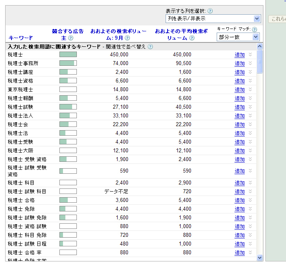
Task: Expand chevron options for 税理士事務所 row
Action: 250,63
